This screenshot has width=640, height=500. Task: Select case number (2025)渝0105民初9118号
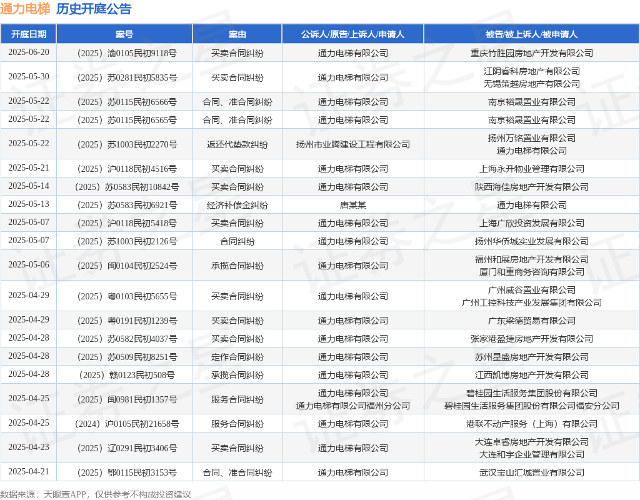click(127, 53)
